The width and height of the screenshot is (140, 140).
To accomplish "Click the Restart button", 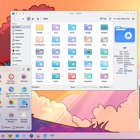I will [x=6, y=127].
